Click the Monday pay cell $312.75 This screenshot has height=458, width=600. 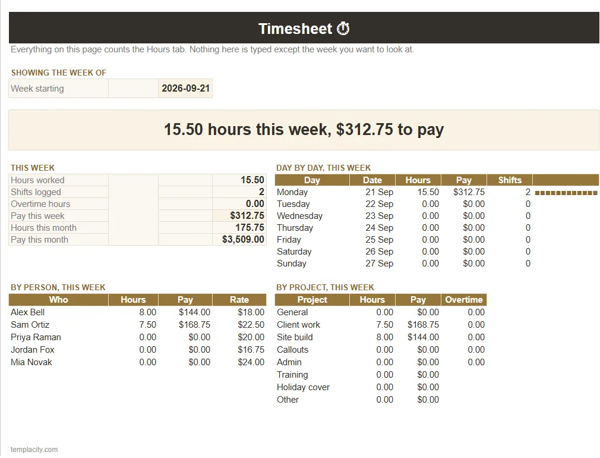pos(469,192)
